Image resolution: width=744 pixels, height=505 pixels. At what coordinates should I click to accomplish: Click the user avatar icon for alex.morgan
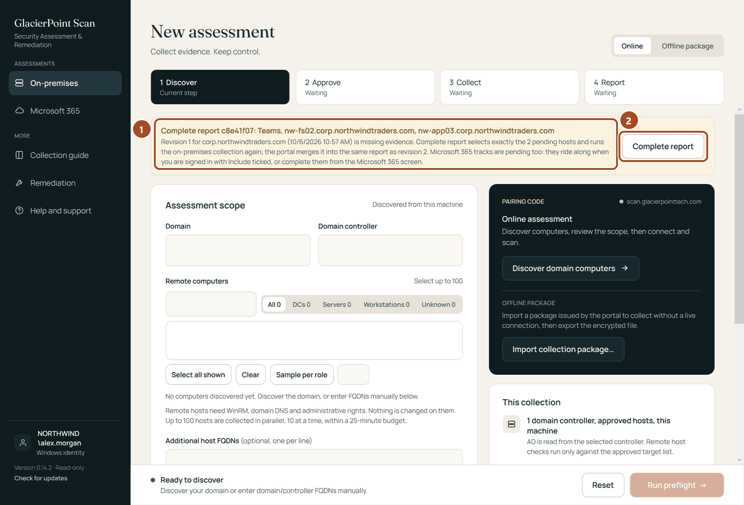23,442
